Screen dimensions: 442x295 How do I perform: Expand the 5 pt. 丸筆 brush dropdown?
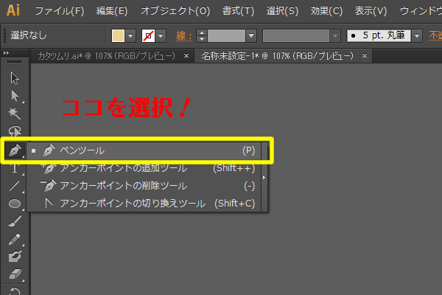pos(417,35)
